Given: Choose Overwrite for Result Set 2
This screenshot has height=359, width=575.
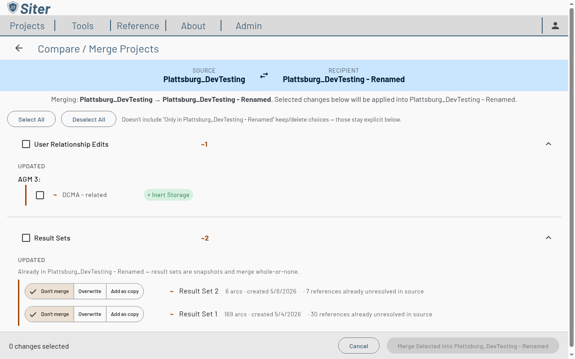Looking at the screenshot, I should click(90, 291).
